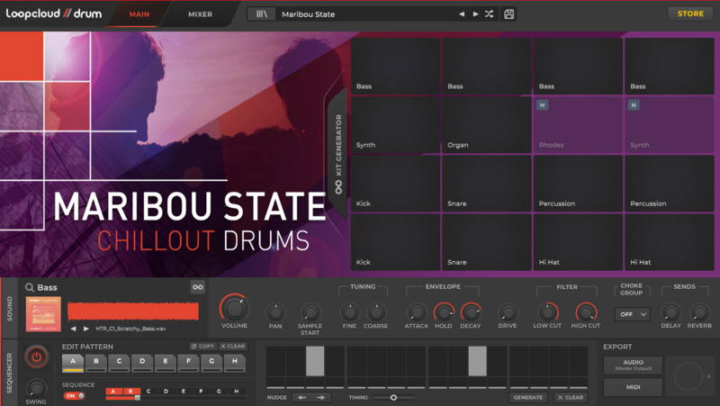The image size is (720, 406).
Task: Save the preset with the floppy disk icon
Action: 509,14
